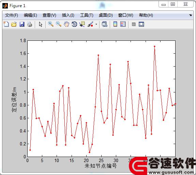Viewport: 196px width, 175px height.
Task: Click the lowest data point at node 21
Action: coord(89,153)
